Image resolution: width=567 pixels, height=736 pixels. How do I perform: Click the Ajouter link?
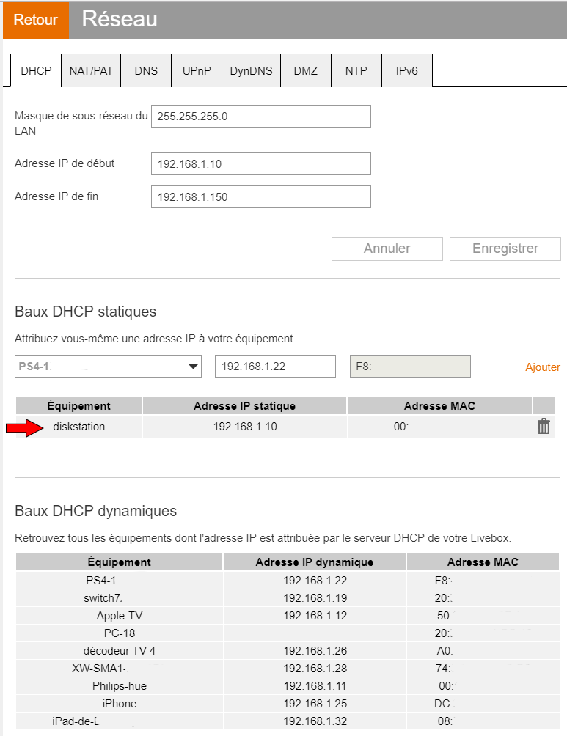(x=543, y=367)
